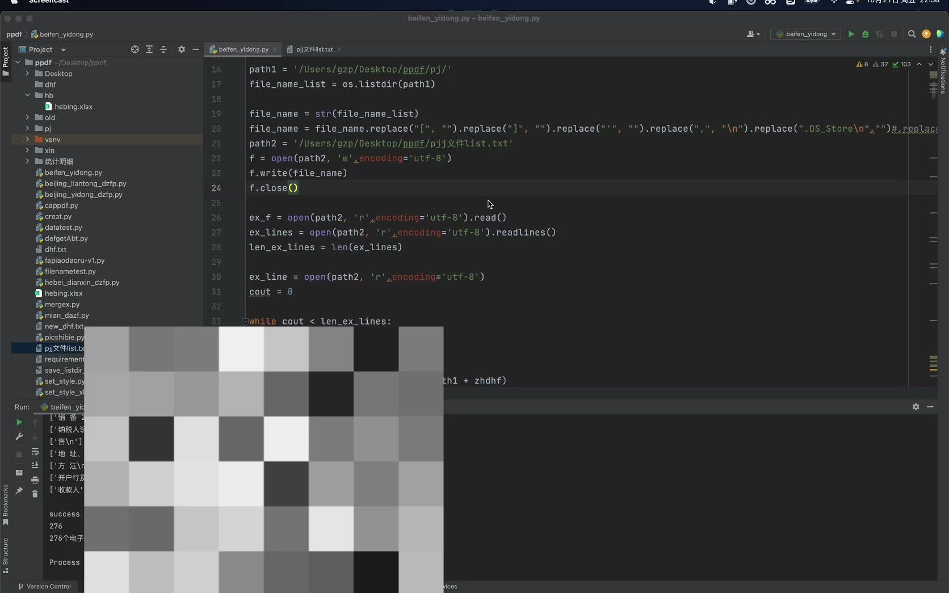Open Run panel gear options
Image resolution: width=949 pixels, height=593 pixels.
[x=916, y=407]
